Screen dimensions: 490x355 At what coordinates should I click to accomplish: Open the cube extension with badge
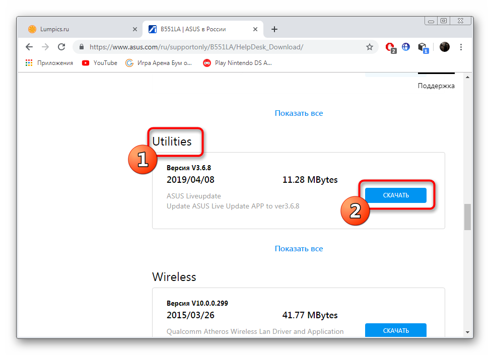click(423, 47)
